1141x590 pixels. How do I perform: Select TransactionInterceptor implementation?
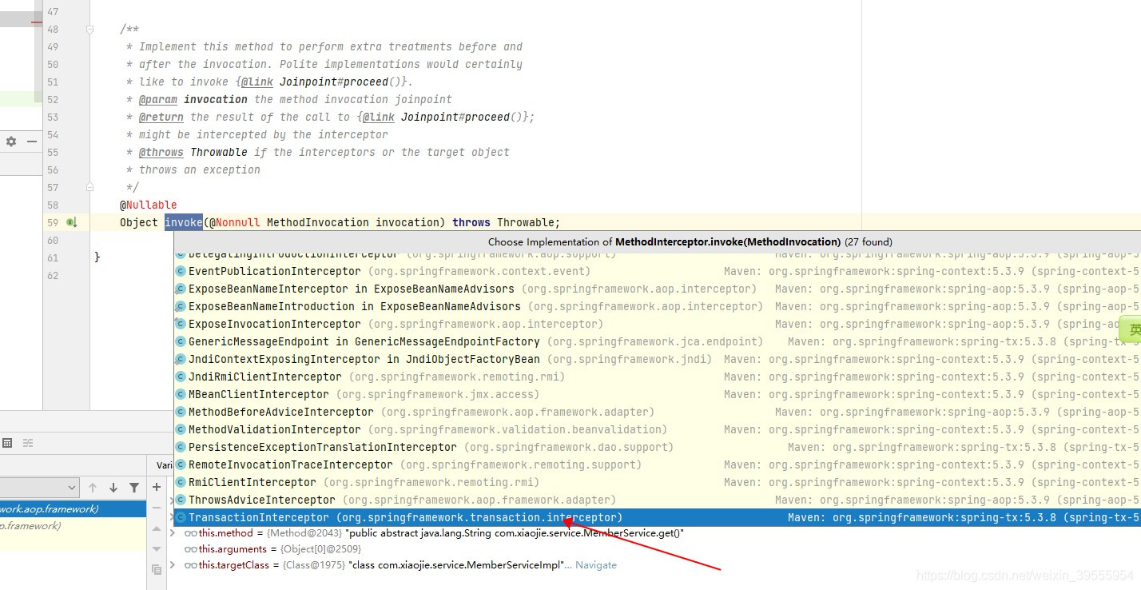657,518
